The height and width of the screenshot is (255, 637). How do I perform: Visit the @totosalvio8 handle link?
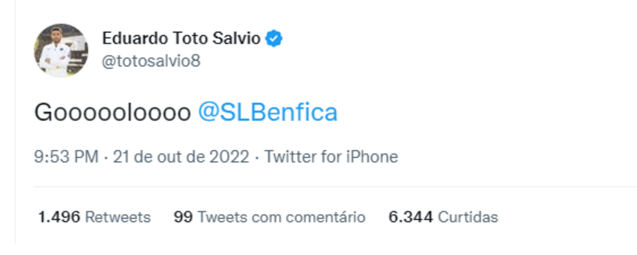[x=151, y=62]
